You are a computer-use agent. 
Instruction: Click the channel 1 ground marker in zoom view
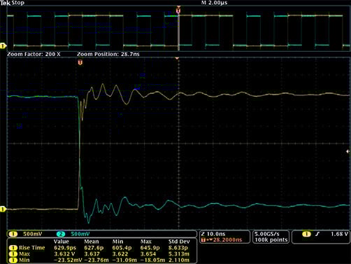point(3,209)
